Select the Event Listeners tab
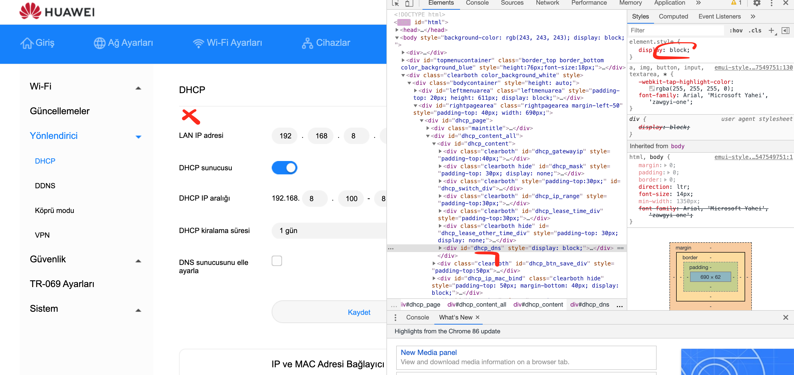The height and width of the screenshot is (375, 794). click(719, 16)
